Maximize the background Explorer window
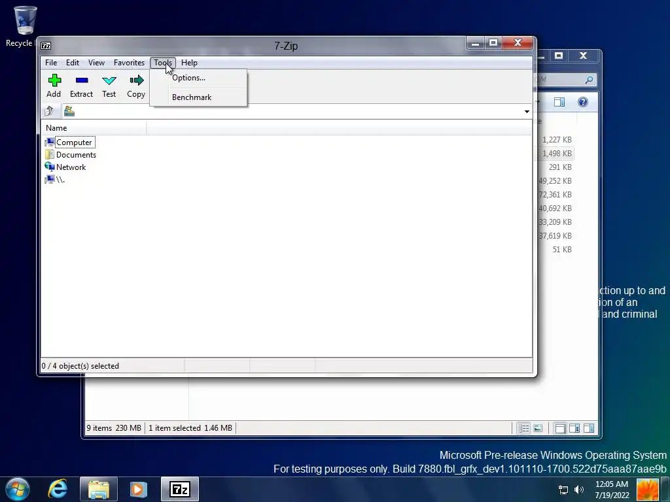The image size is (670, 502). click(559, 56)
